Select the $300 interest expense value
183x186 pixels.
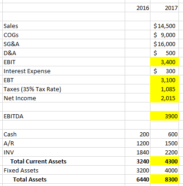[x=164, y=71]
